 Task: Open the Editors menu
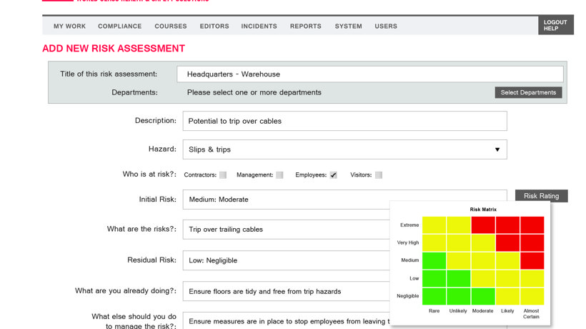pos(214,26)
